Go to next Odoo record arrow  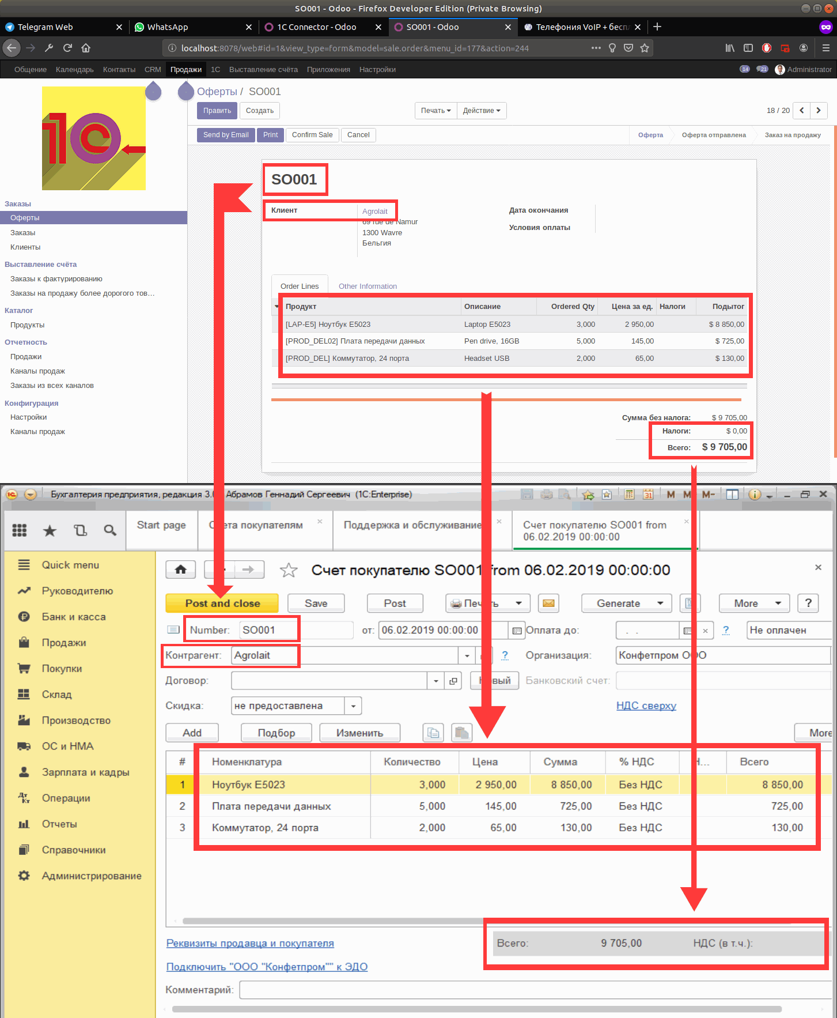tap(819, 110)
